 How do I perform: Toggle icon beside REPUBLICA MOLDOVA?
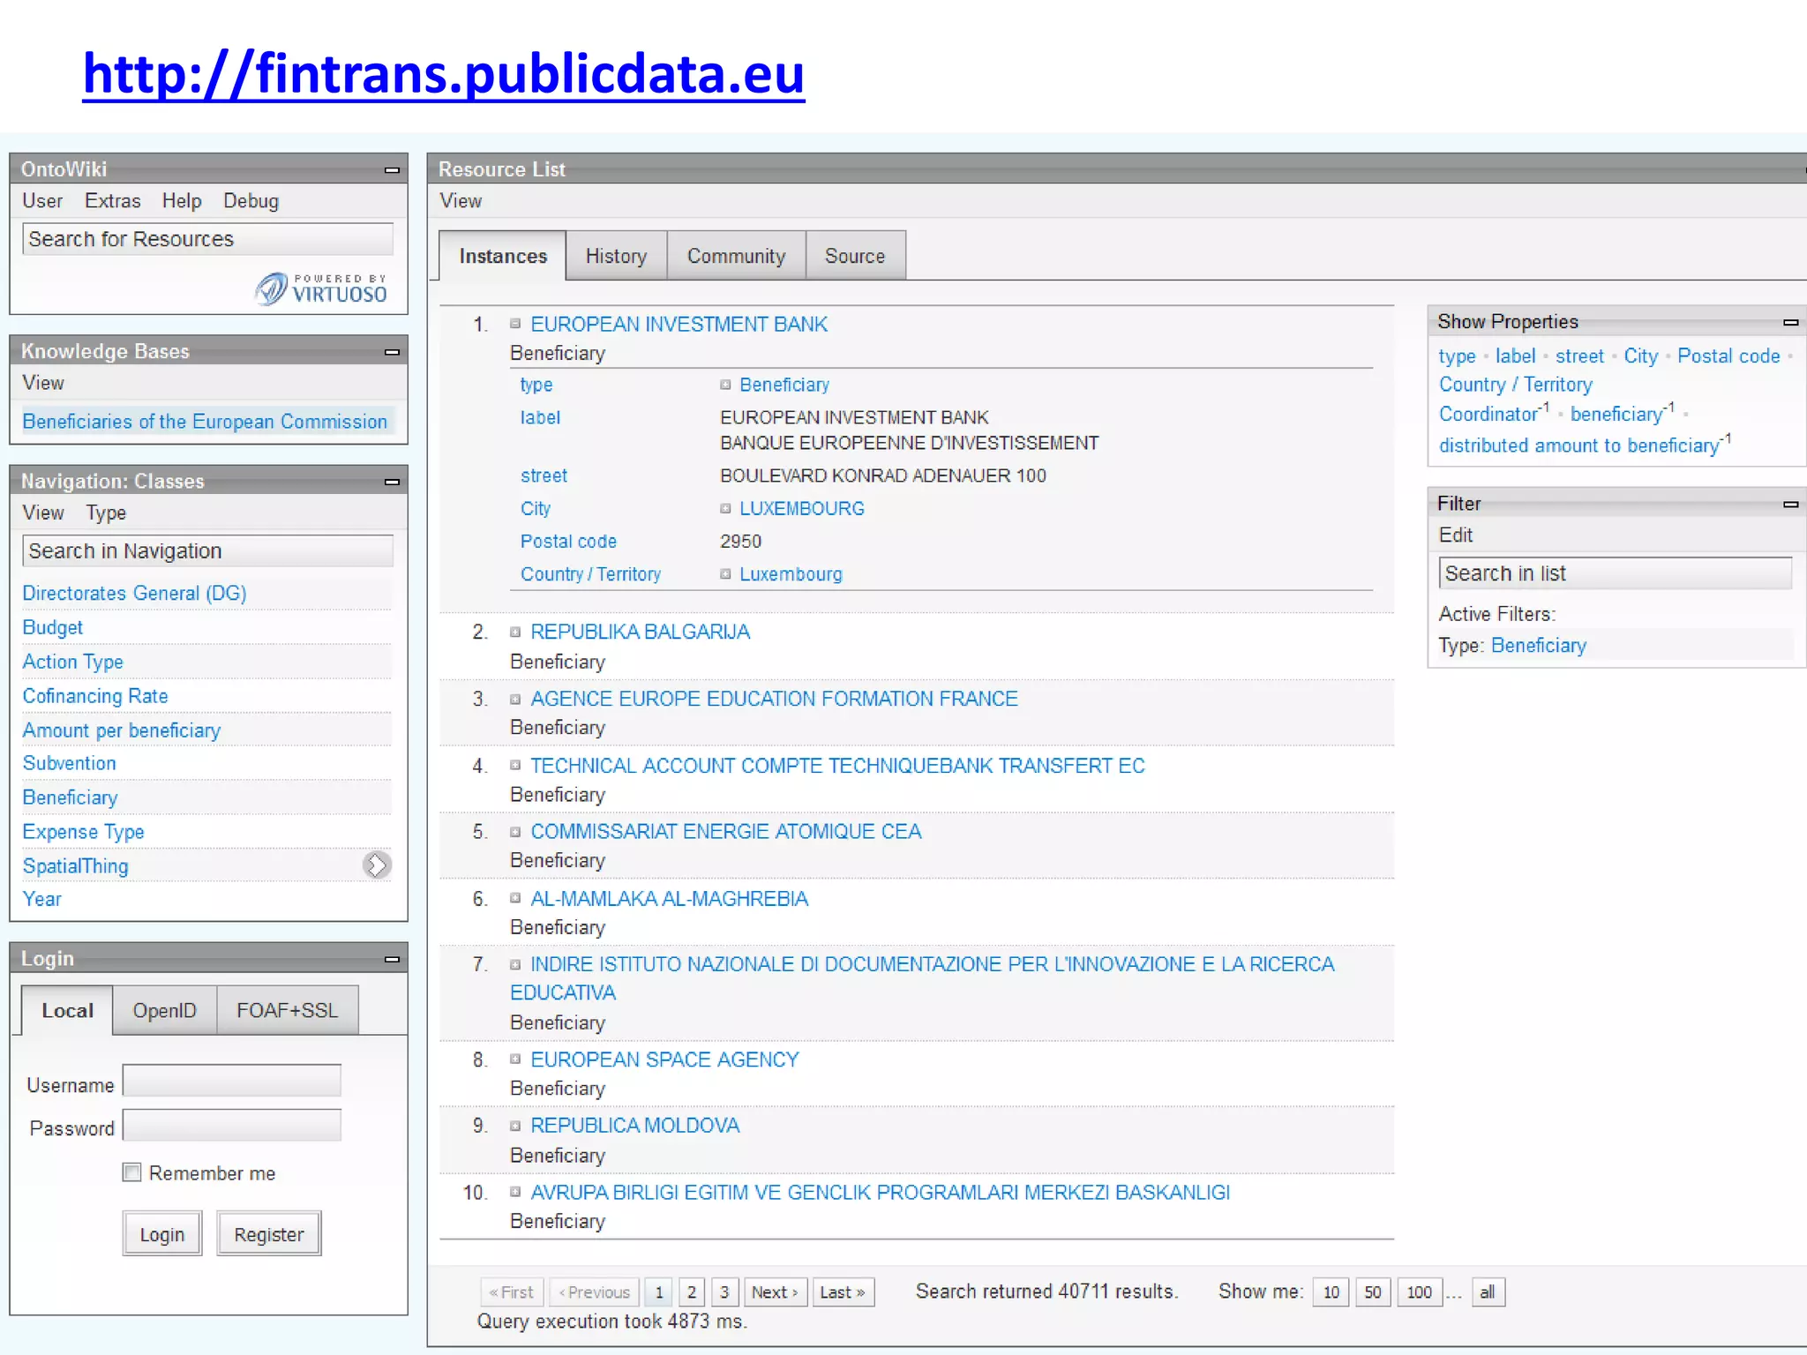pos(515,1126)
